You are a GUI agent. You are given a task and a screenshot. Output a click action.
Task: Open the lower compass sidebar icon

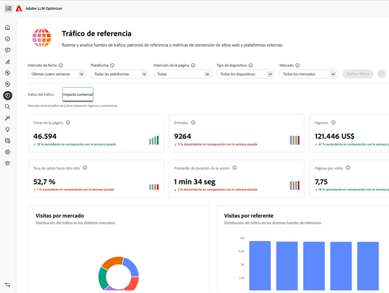[x=8, y=84]
